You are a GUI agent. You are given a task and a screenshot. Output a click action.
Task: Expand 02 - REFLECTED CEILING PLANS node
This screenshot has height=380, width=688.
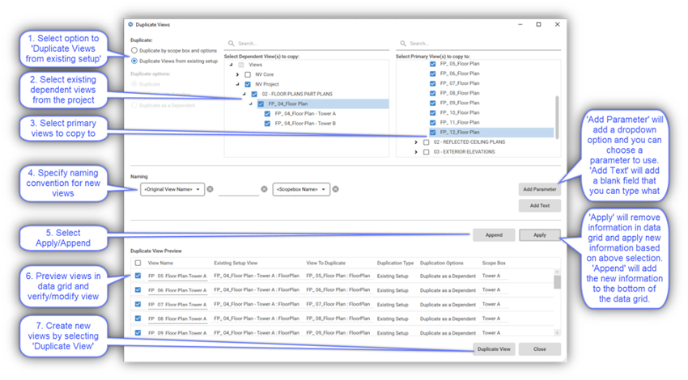416,142
